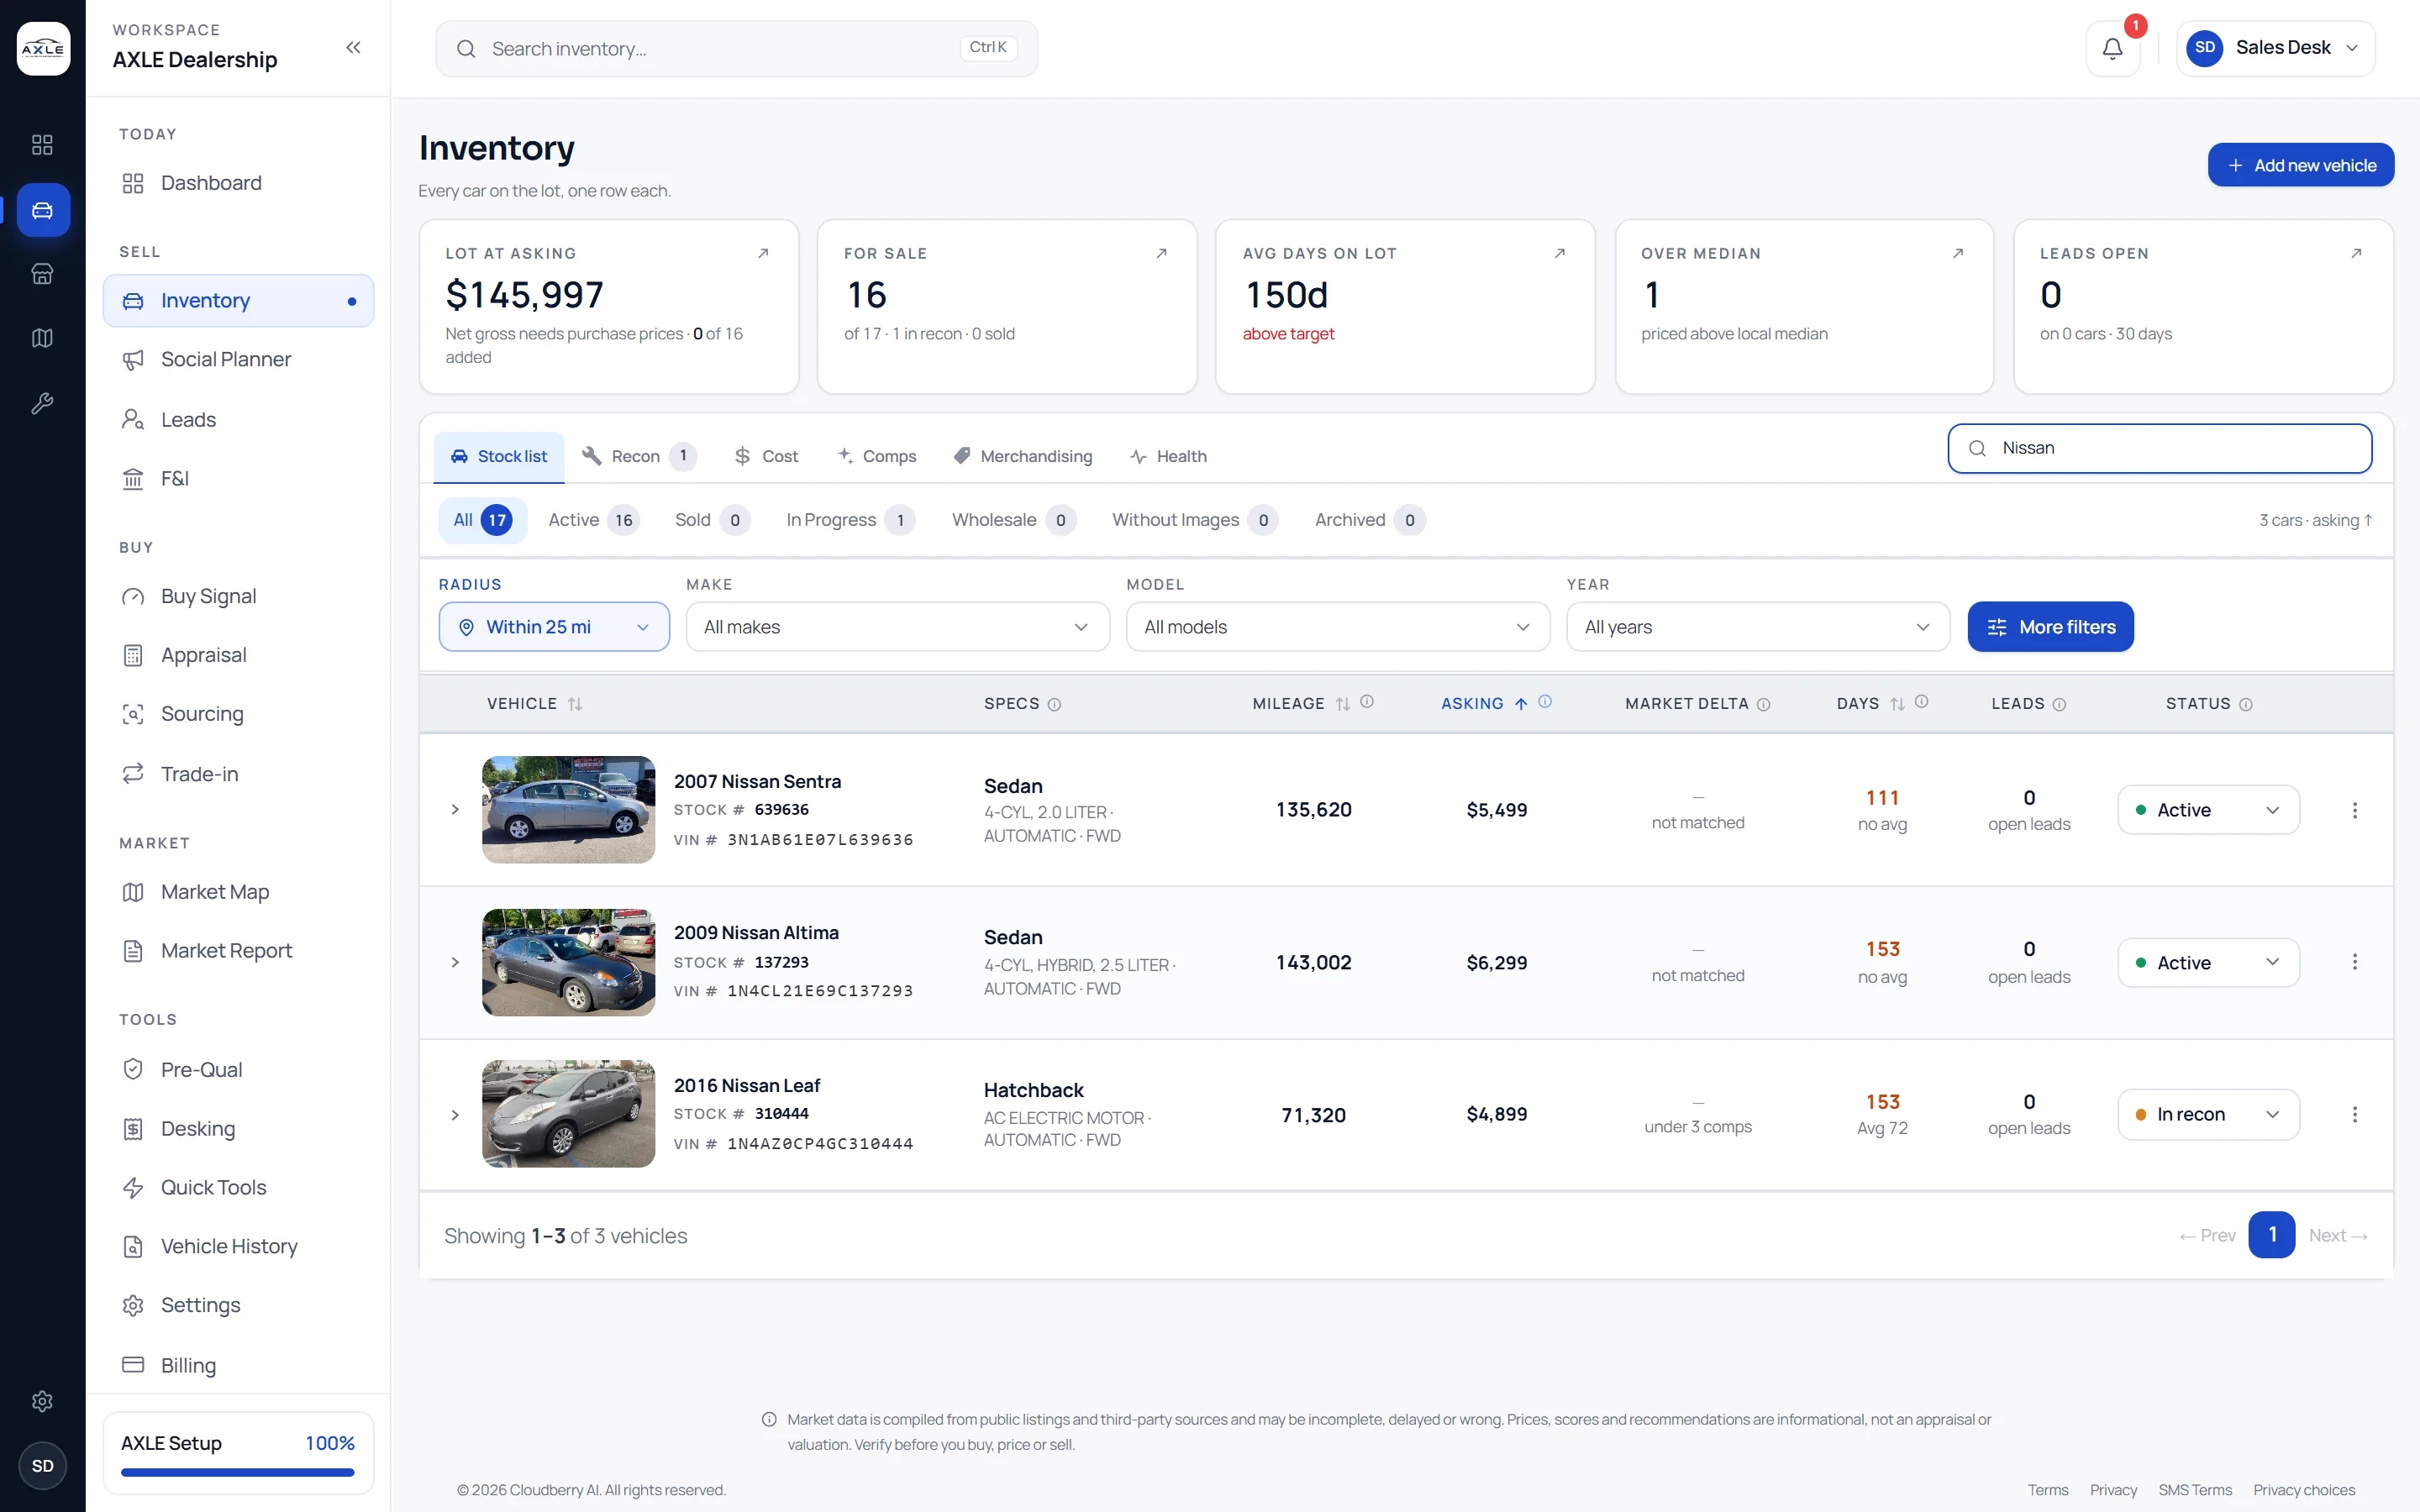Click Add new vehicle button
Viewport: 2420px width, 1512px height.
[x=2300, y=165]
